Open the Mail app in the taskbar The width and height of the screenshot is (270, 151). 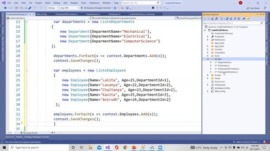[99, 147]
